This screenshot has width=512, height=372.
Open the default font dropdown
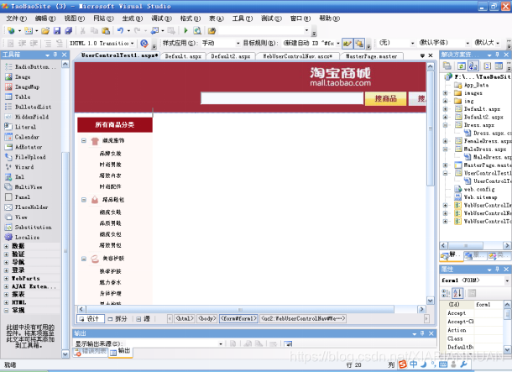tap(468, 43)
